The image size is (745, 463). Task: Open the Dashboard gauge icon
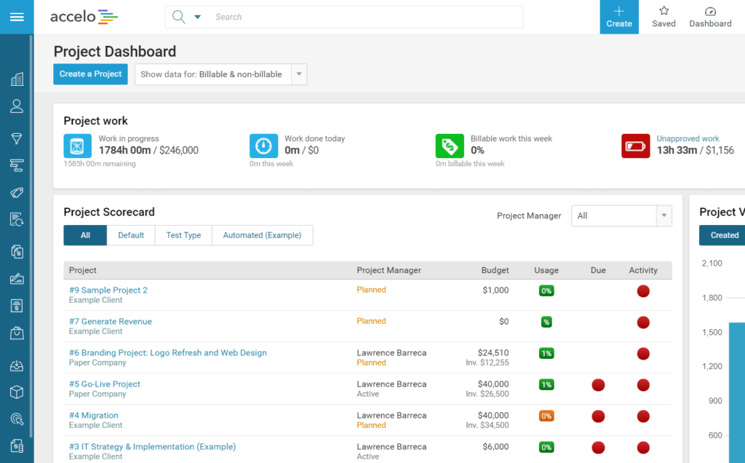click(710, 17)
